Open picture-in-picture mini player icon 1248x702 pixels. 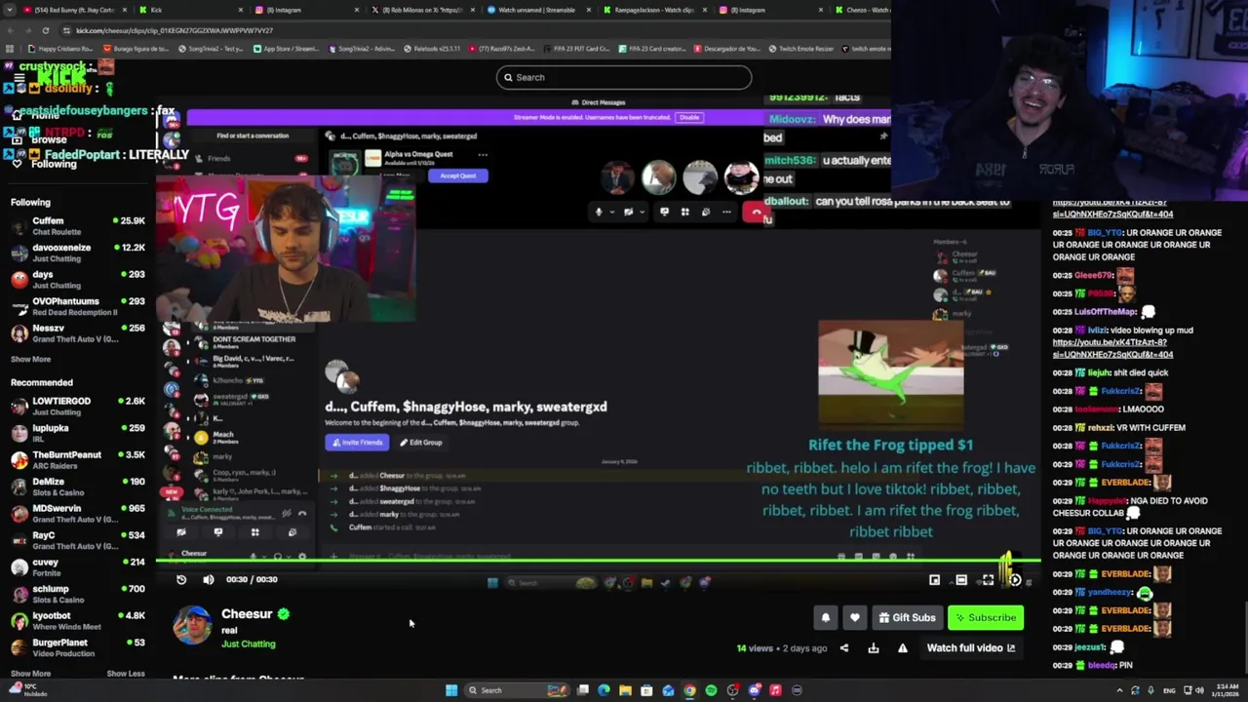click(x=935, y=580)
